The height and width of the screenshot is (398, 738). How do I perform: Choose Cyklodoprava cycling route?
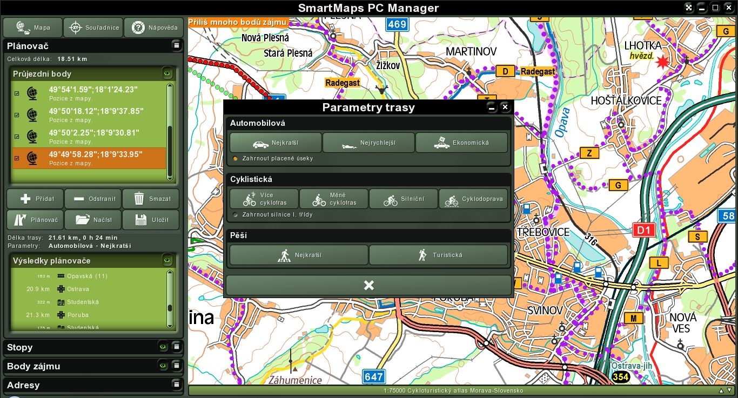(x=473, y=199)
